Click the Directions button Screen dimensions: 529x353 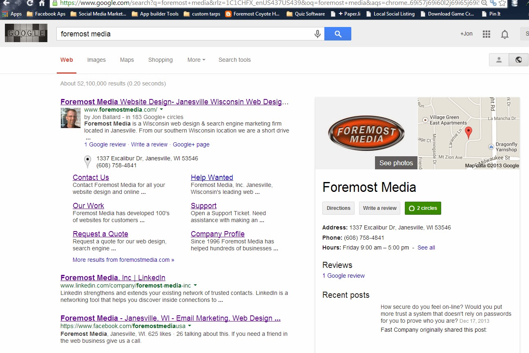coord(339,208)
